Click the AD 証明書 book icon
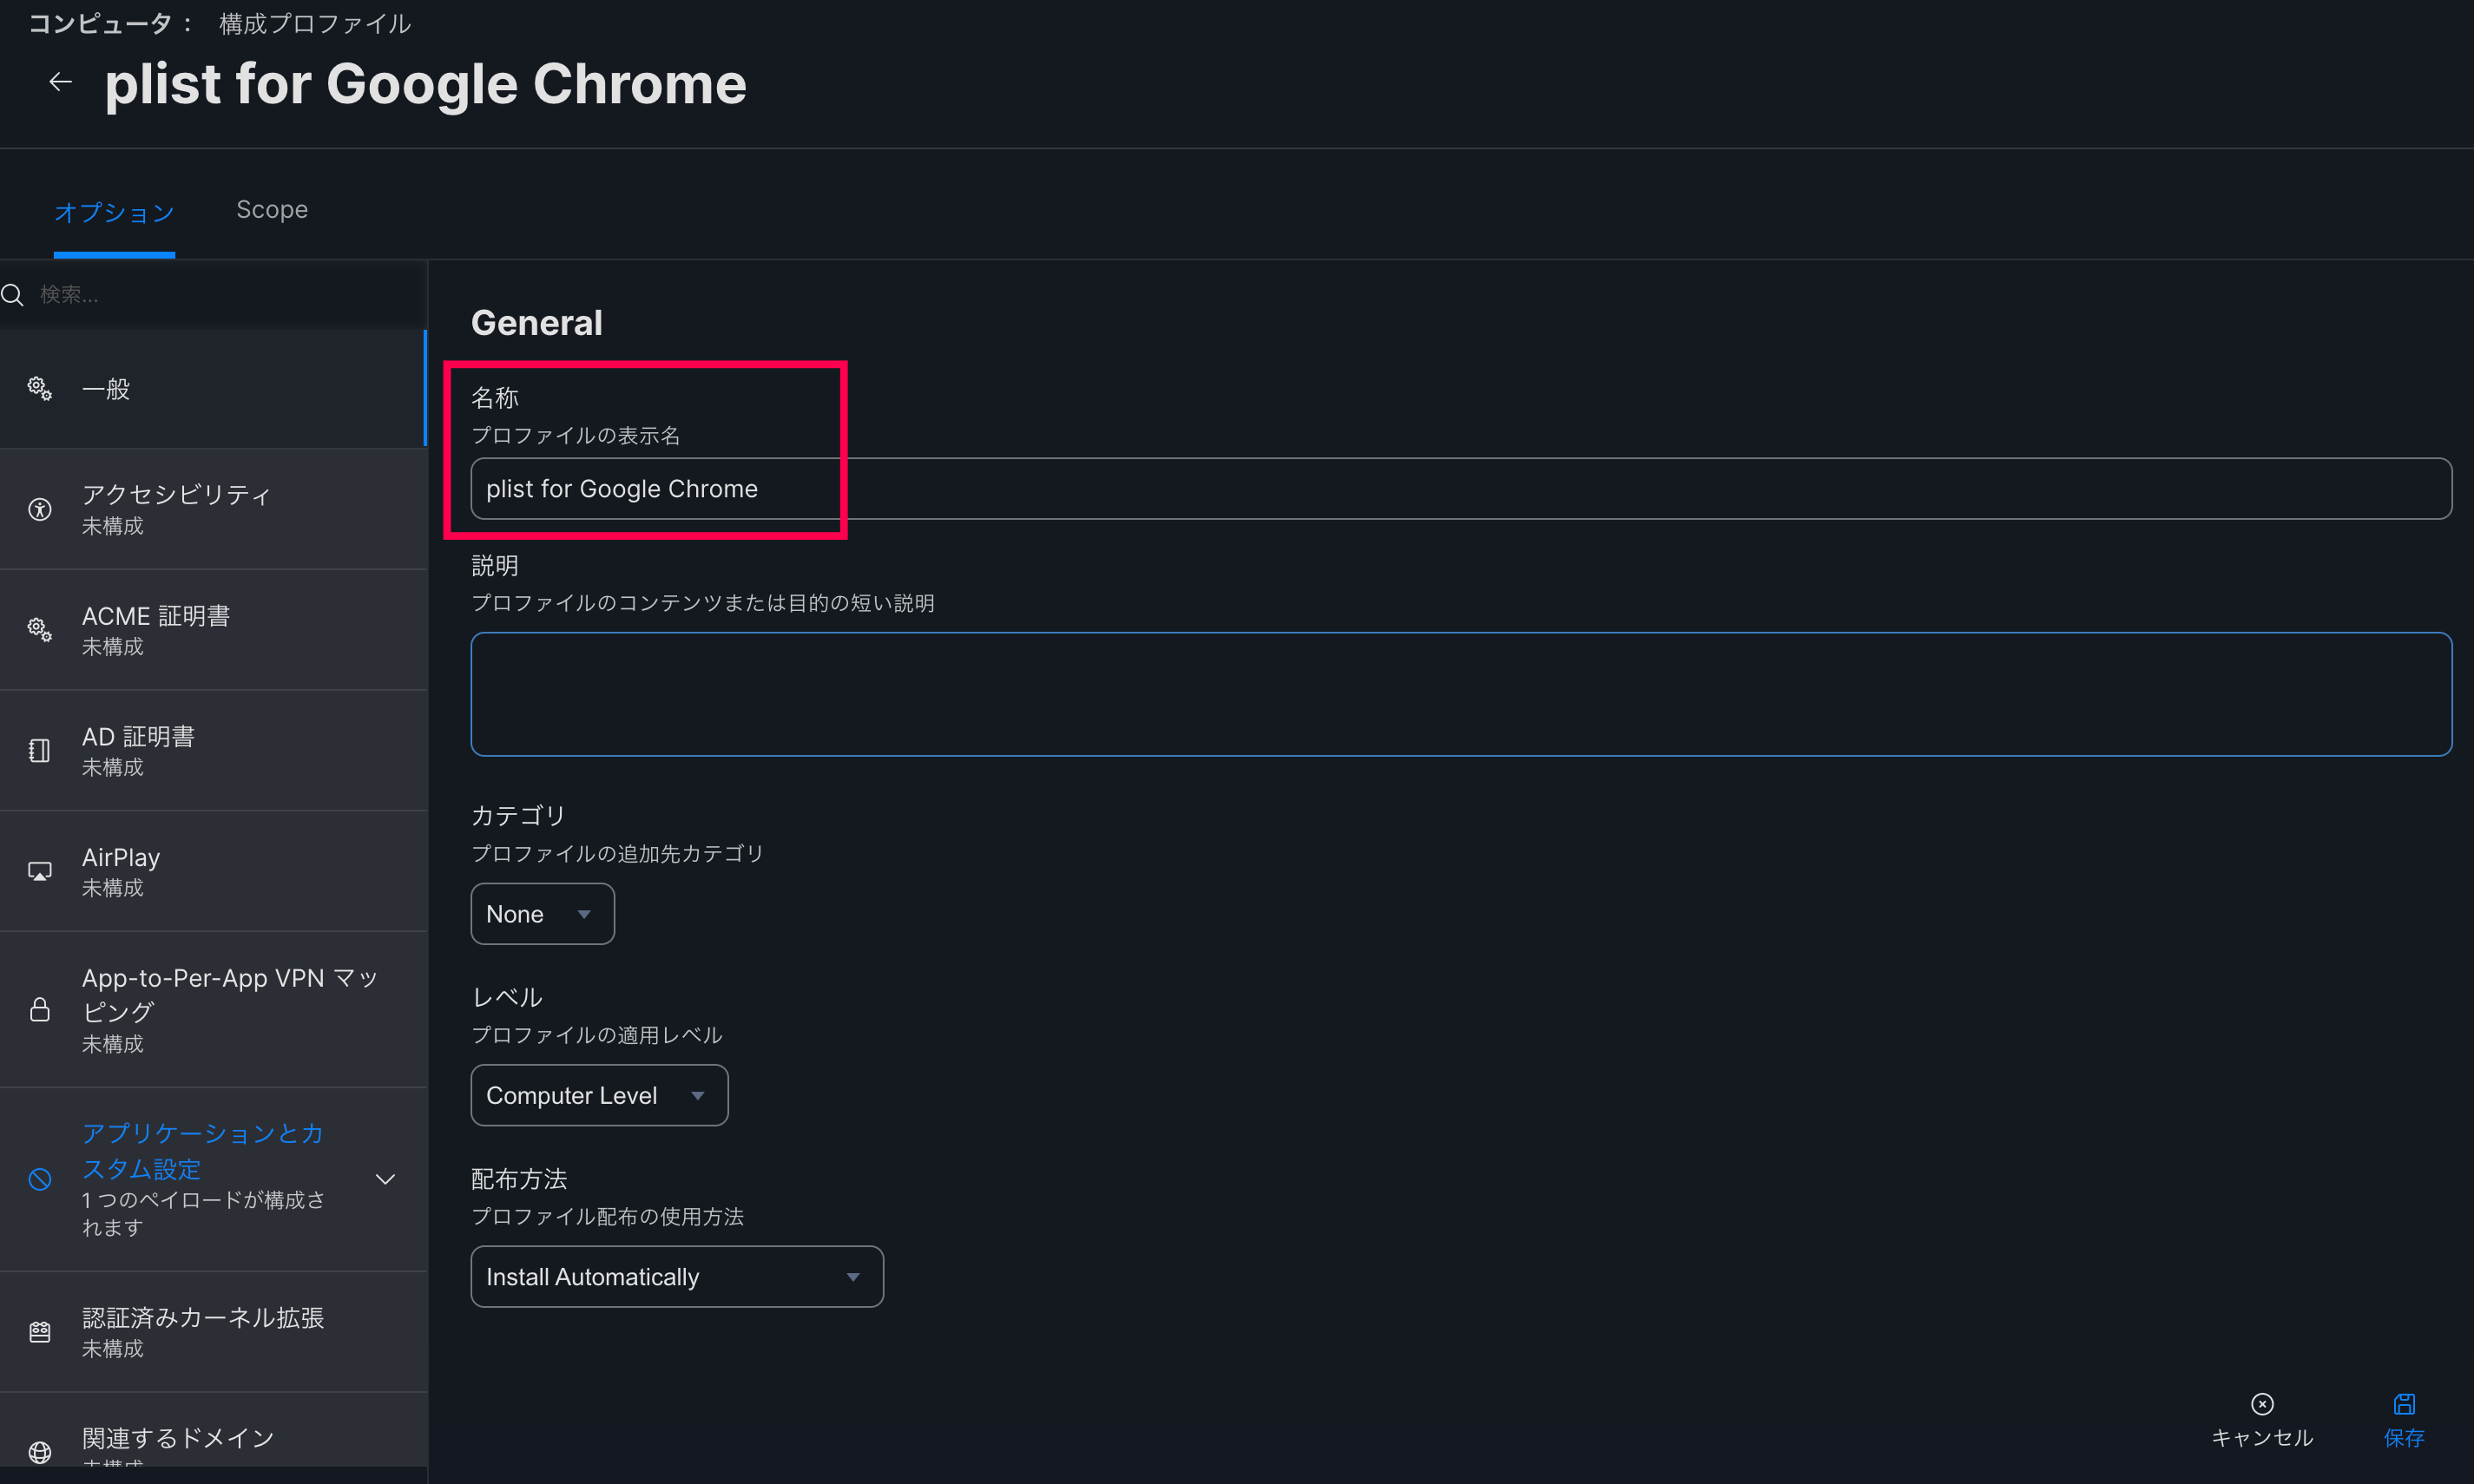2474x1484 pixels. (39, 750)
